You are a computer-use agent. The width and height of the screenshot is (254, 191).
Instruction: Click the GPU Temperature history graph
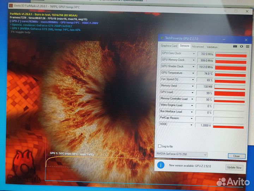[230, 74]
